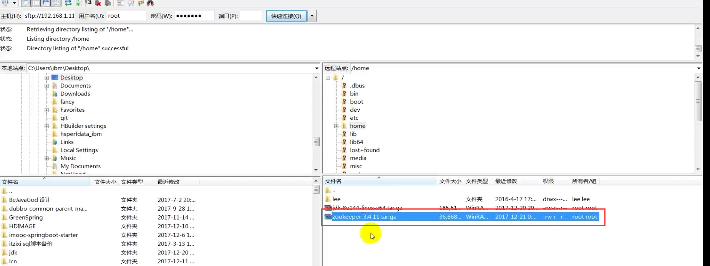Click the username field containing root
Image resolution: width=710 pixels, height=266 pixels.
tap(126, 16)
